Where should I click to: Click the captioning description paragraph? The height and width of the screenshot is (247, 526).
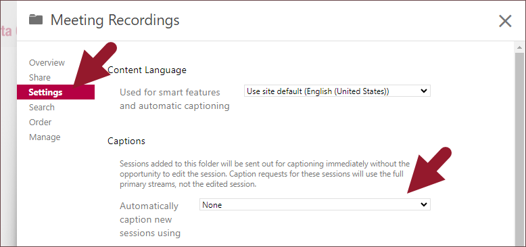[264, 174]
